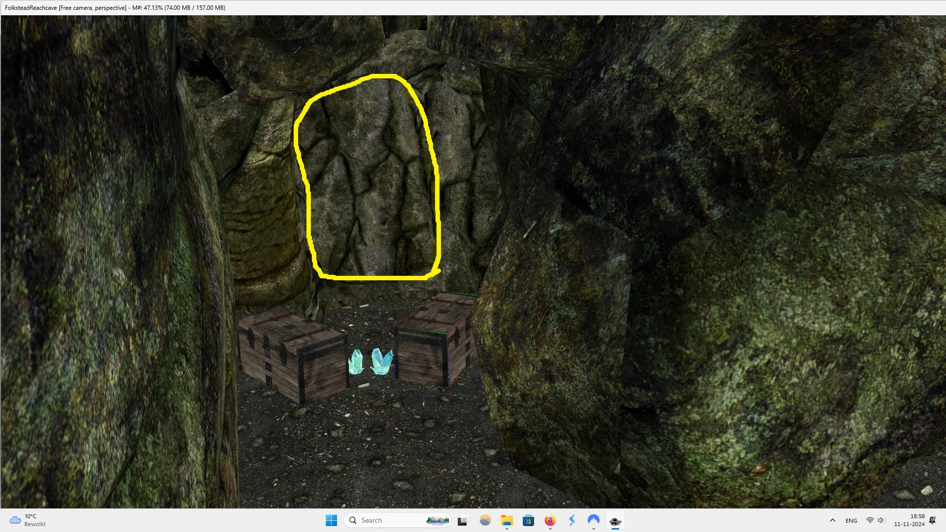Open the notification center bell
This screenshot has width=946, height=532.
933,520
